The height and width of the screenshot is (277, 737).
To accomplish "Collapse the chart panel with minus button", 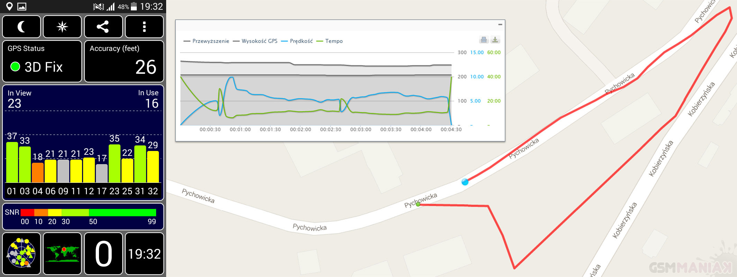I will (500, 25).
